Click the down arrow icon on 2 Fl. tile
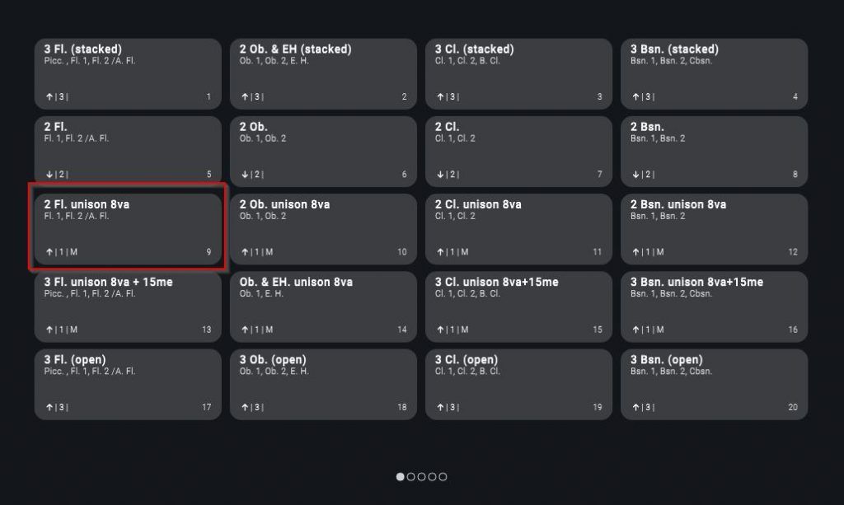Screen dimensions: 844x505 pyautogui.click(x=49, y=175)
